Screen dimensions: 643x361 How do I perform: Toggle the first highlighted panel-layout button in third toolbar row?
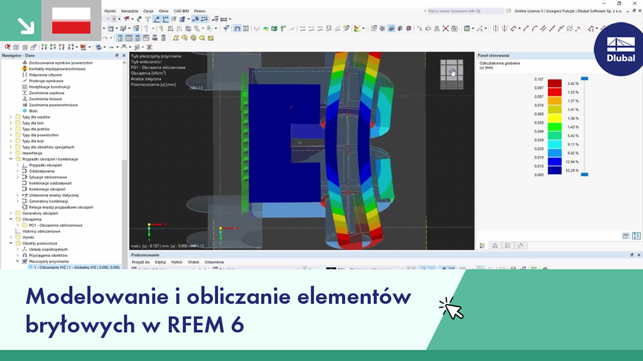click(120, 38)
